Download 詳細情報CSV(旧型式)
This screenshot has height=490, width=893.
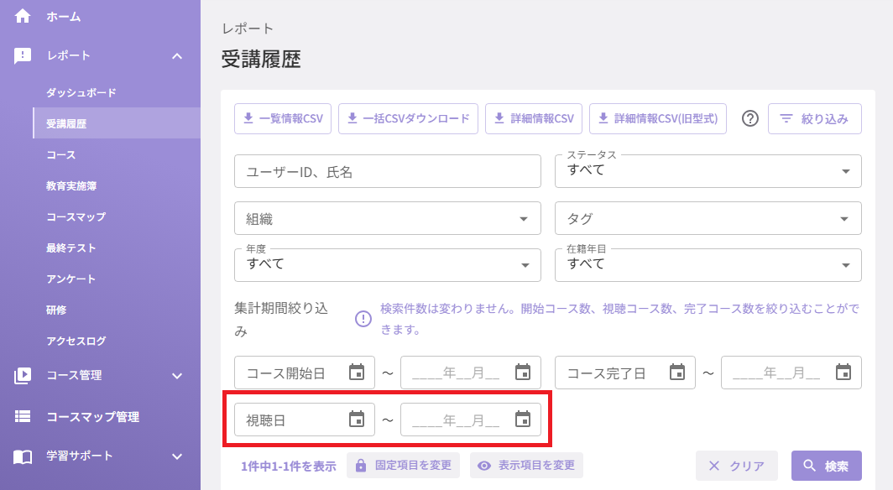[658, 118]
